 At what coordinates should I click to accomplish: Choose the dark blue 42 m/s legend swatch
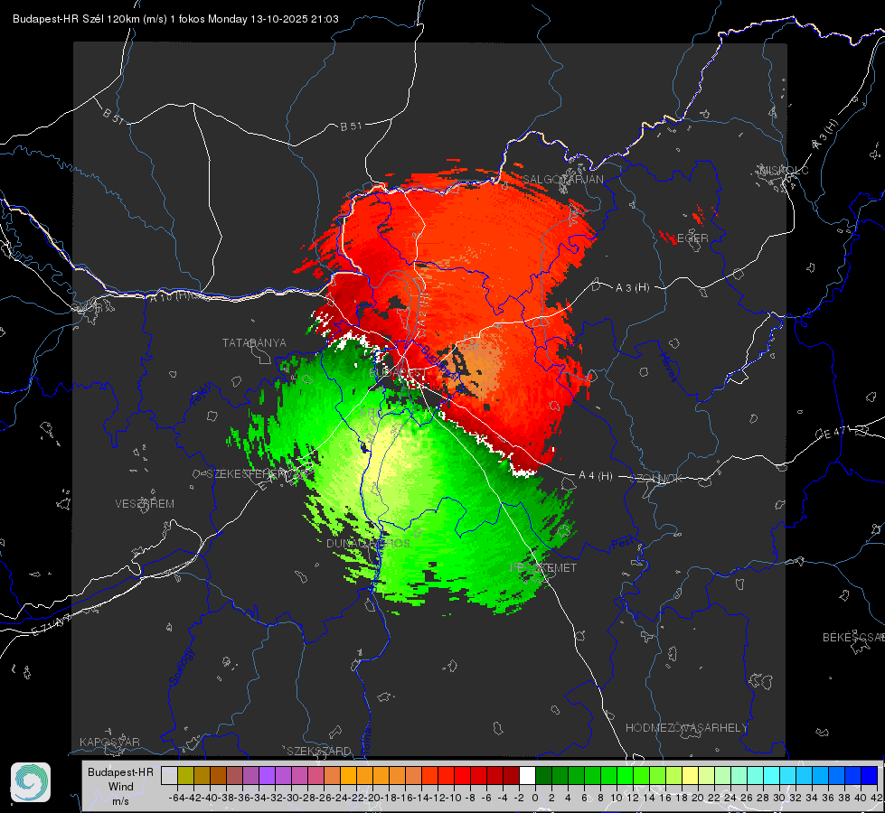870,776
